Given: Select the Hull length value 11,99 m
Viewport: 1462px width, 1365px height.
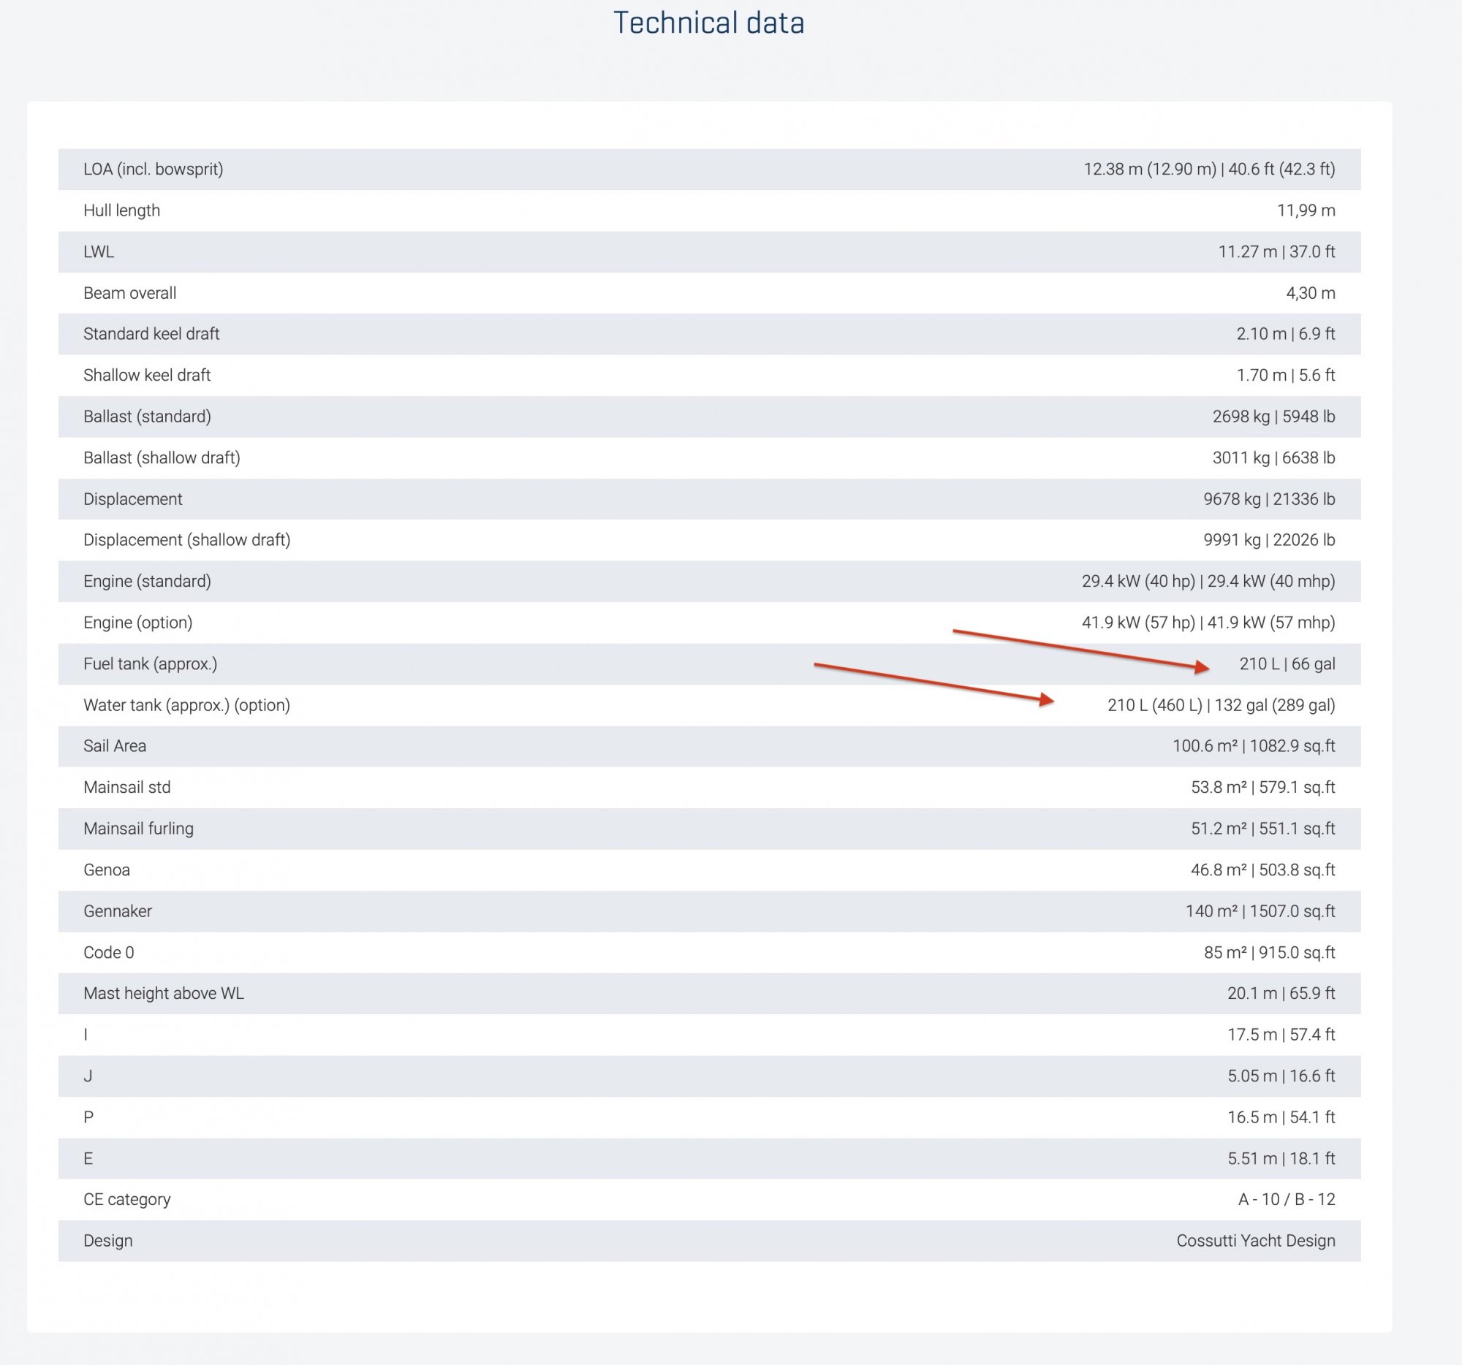Looking at the screenshot, I should click(x=1306, y=210).
